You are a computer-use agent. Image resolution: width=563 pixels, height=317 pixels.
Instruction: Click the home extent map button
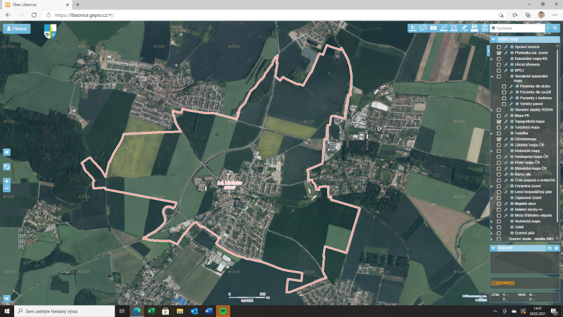click(6, 152)
